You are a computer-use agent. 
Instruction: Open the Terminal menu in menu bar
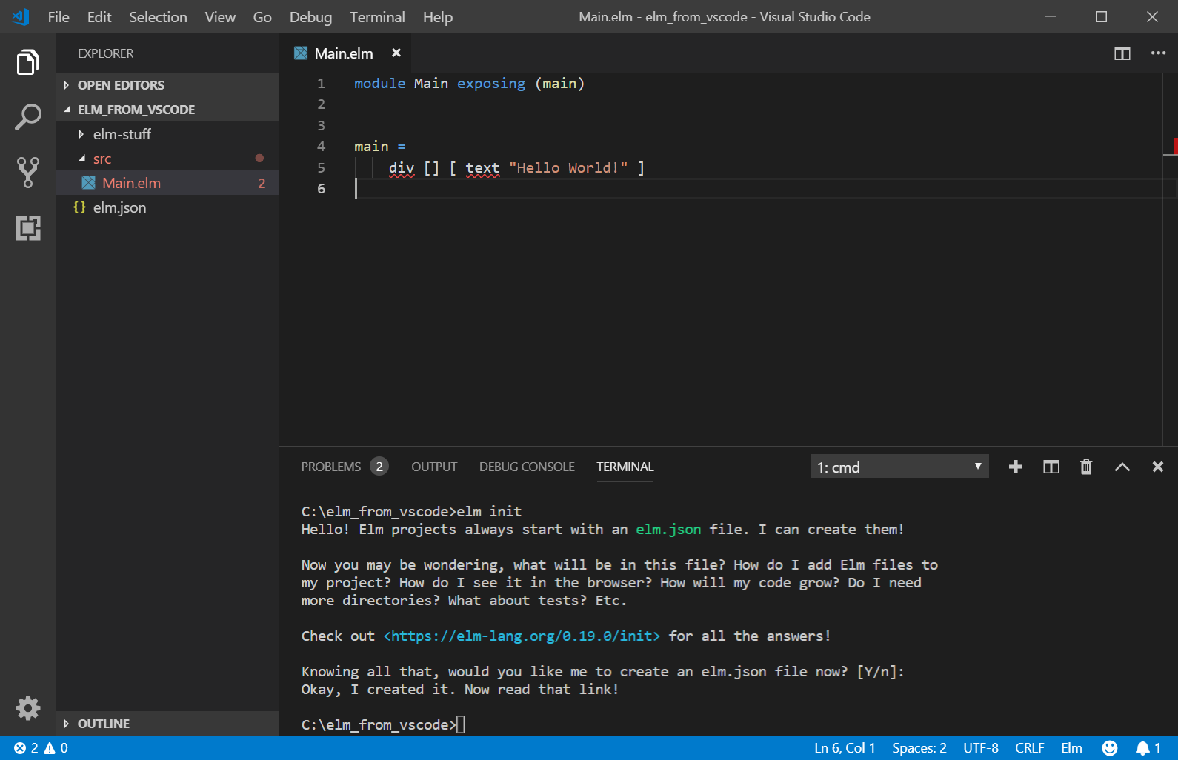click(377, 17)
